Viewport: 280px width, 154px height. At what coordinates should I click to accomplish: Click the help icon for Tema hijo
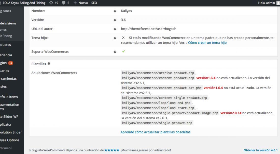click(x=115, y=38)
